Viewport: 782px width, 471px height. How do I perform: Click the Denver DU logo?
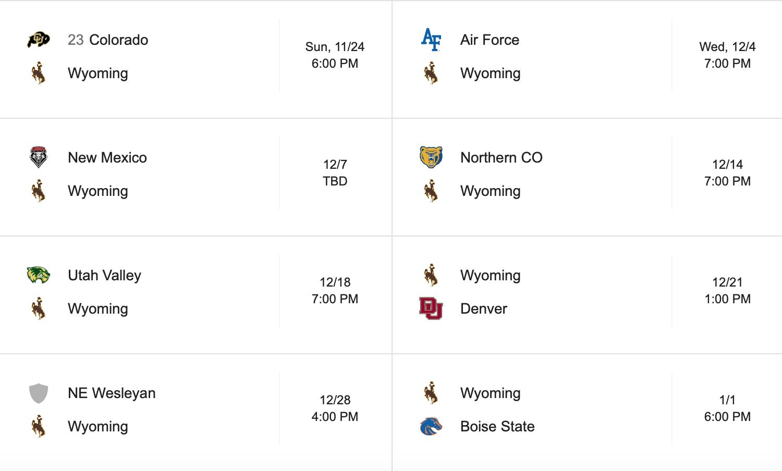(431, 308)
